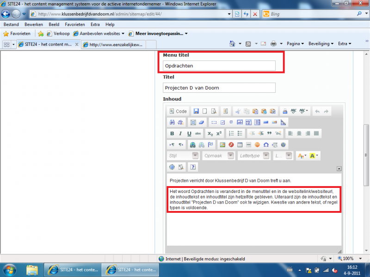Insert a numbered list
The height and width of the screenshot is (277, 370).
click(231, 133)
